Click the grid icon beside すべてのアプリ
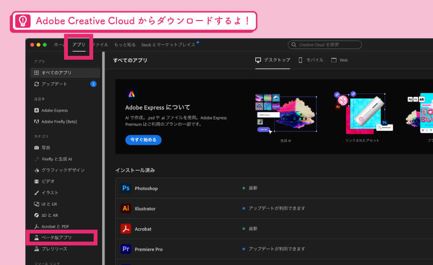This screenshot has height=265, width=433. coord(36,73)
